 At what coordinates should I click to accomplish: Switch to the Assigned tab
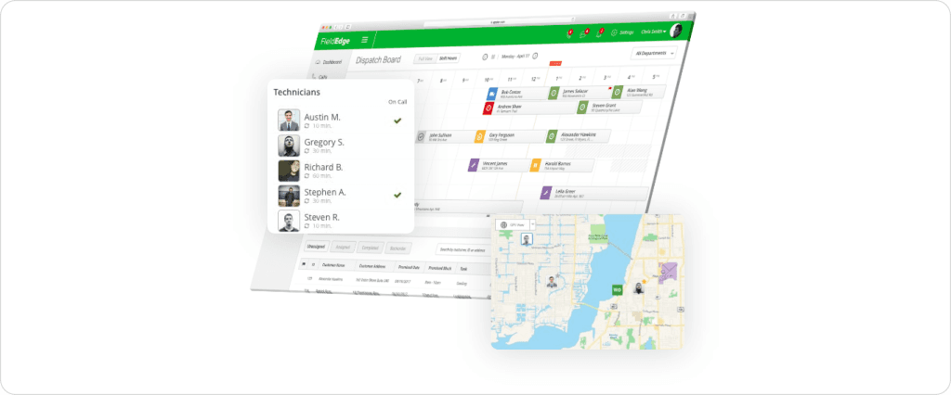(343, 248)
